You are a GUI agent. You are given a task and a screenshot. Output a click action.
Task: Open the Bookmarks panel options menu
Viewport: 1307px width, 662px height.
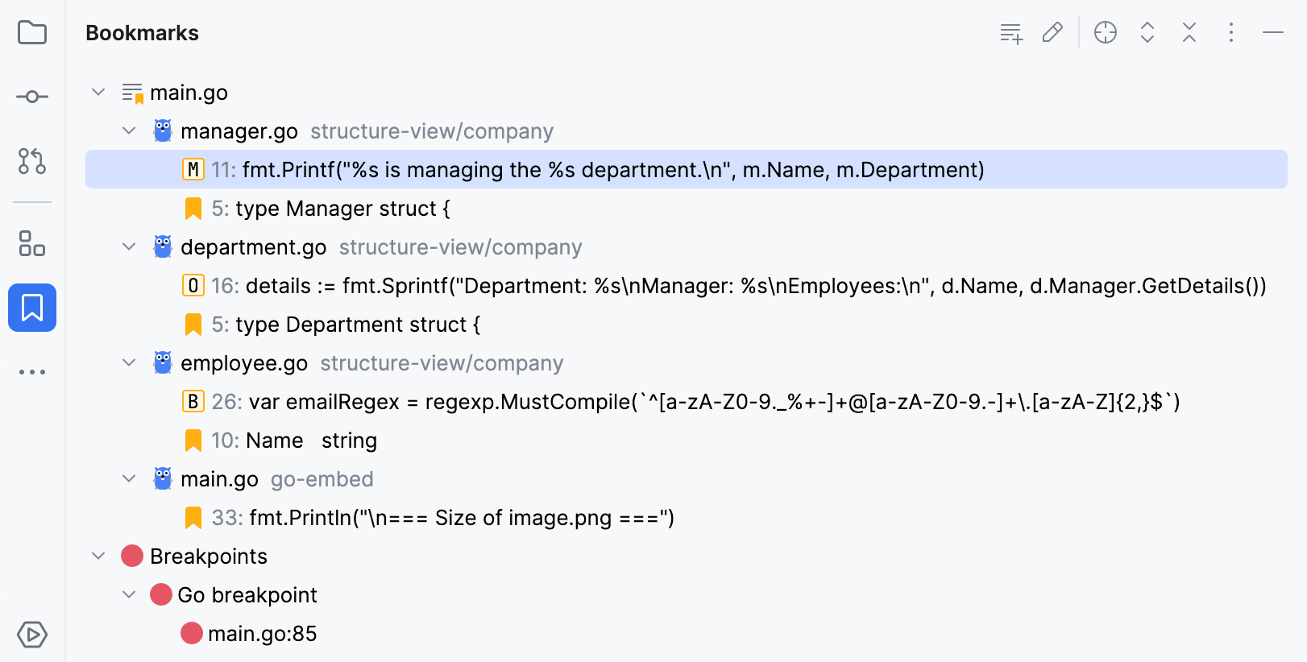click(1231, 33)
